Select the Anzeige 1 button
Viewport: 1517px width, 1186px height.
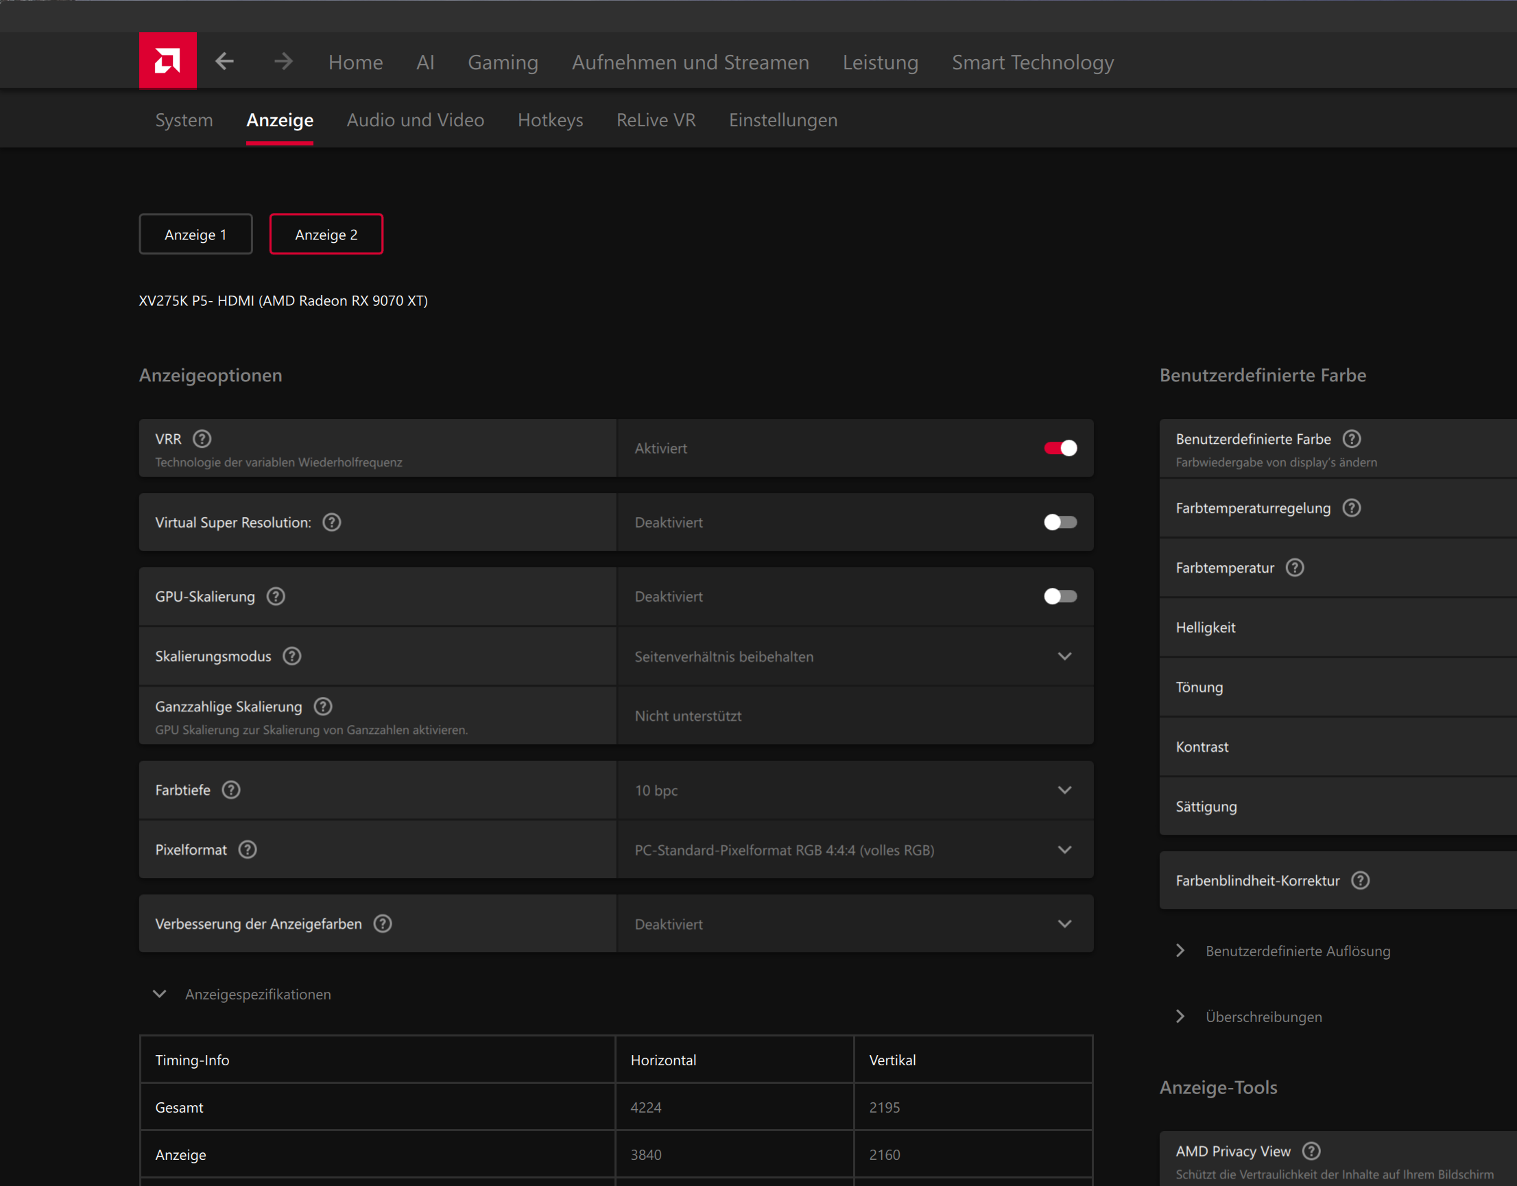[x=195, y=235]
